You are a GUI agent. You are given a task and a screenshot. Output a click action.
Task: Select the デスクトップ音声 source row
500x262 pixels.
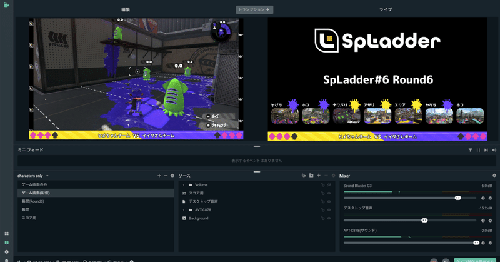pyautogui.click(x=257, y=201)
